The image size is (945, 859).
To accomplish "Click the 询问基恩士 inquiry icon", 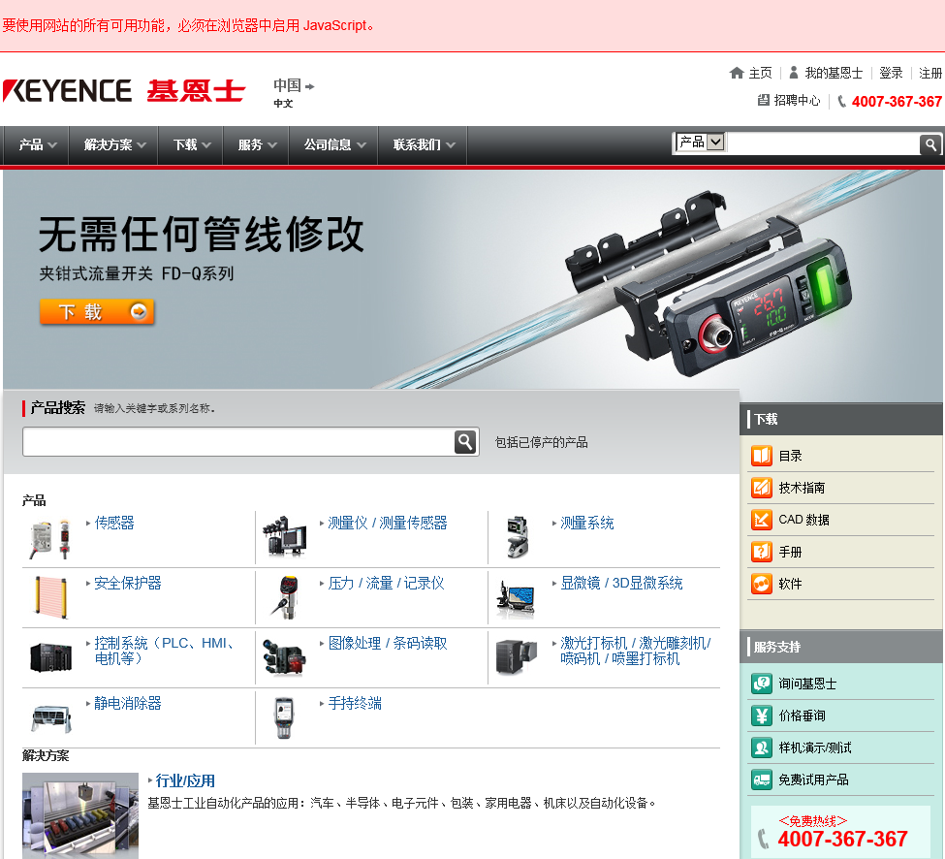I will click(762, 684).
